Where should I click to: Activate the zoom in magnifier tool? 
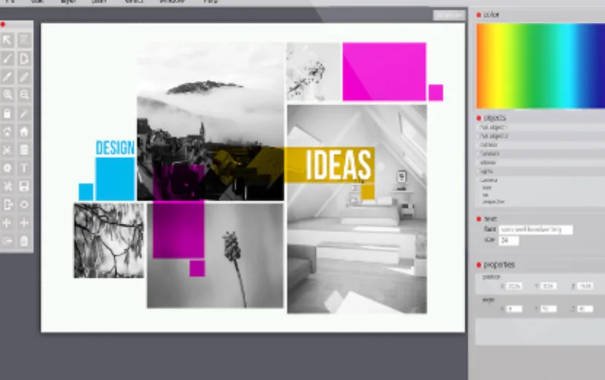point(7,95)
